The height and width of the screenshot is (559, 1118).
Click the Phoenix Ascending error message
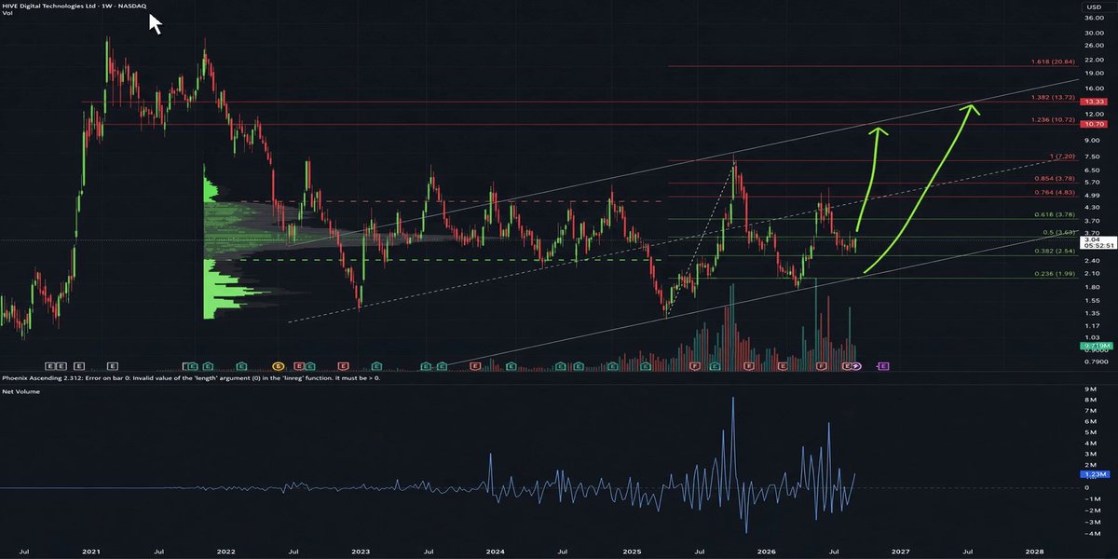pyautogui.click(x=191, y=378)
